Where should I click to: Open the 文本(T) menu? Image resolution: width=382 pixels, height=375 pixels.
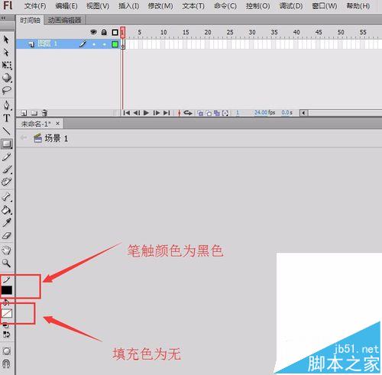tap(193, 6)
